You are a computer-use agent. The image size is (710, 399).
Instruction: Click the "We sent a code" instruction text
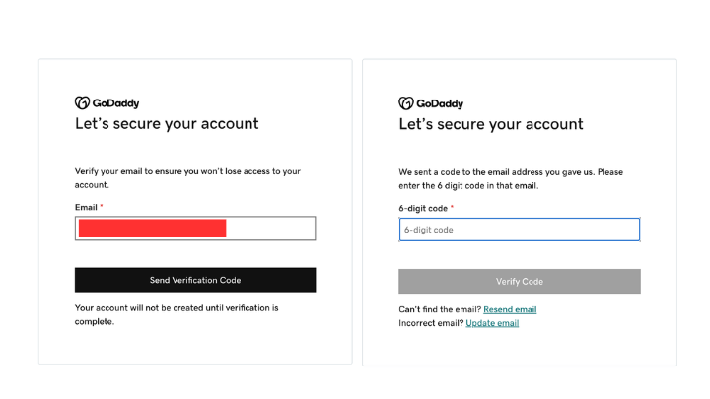pos(511,179)
